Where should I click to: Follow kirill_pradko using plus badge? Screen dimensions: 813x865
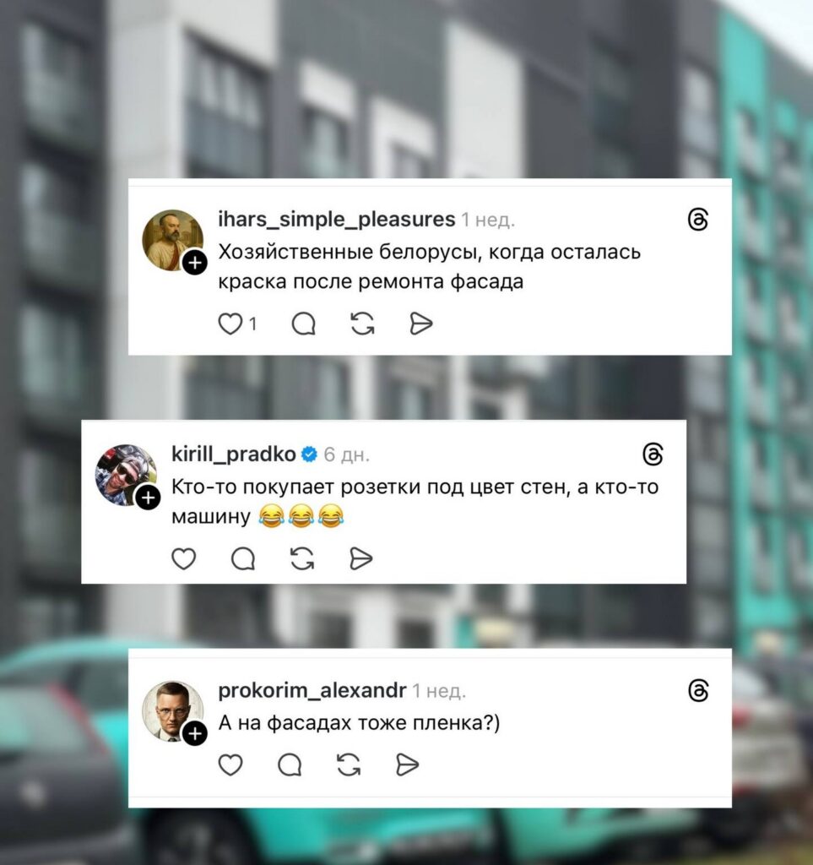click(x=149, y=498)
